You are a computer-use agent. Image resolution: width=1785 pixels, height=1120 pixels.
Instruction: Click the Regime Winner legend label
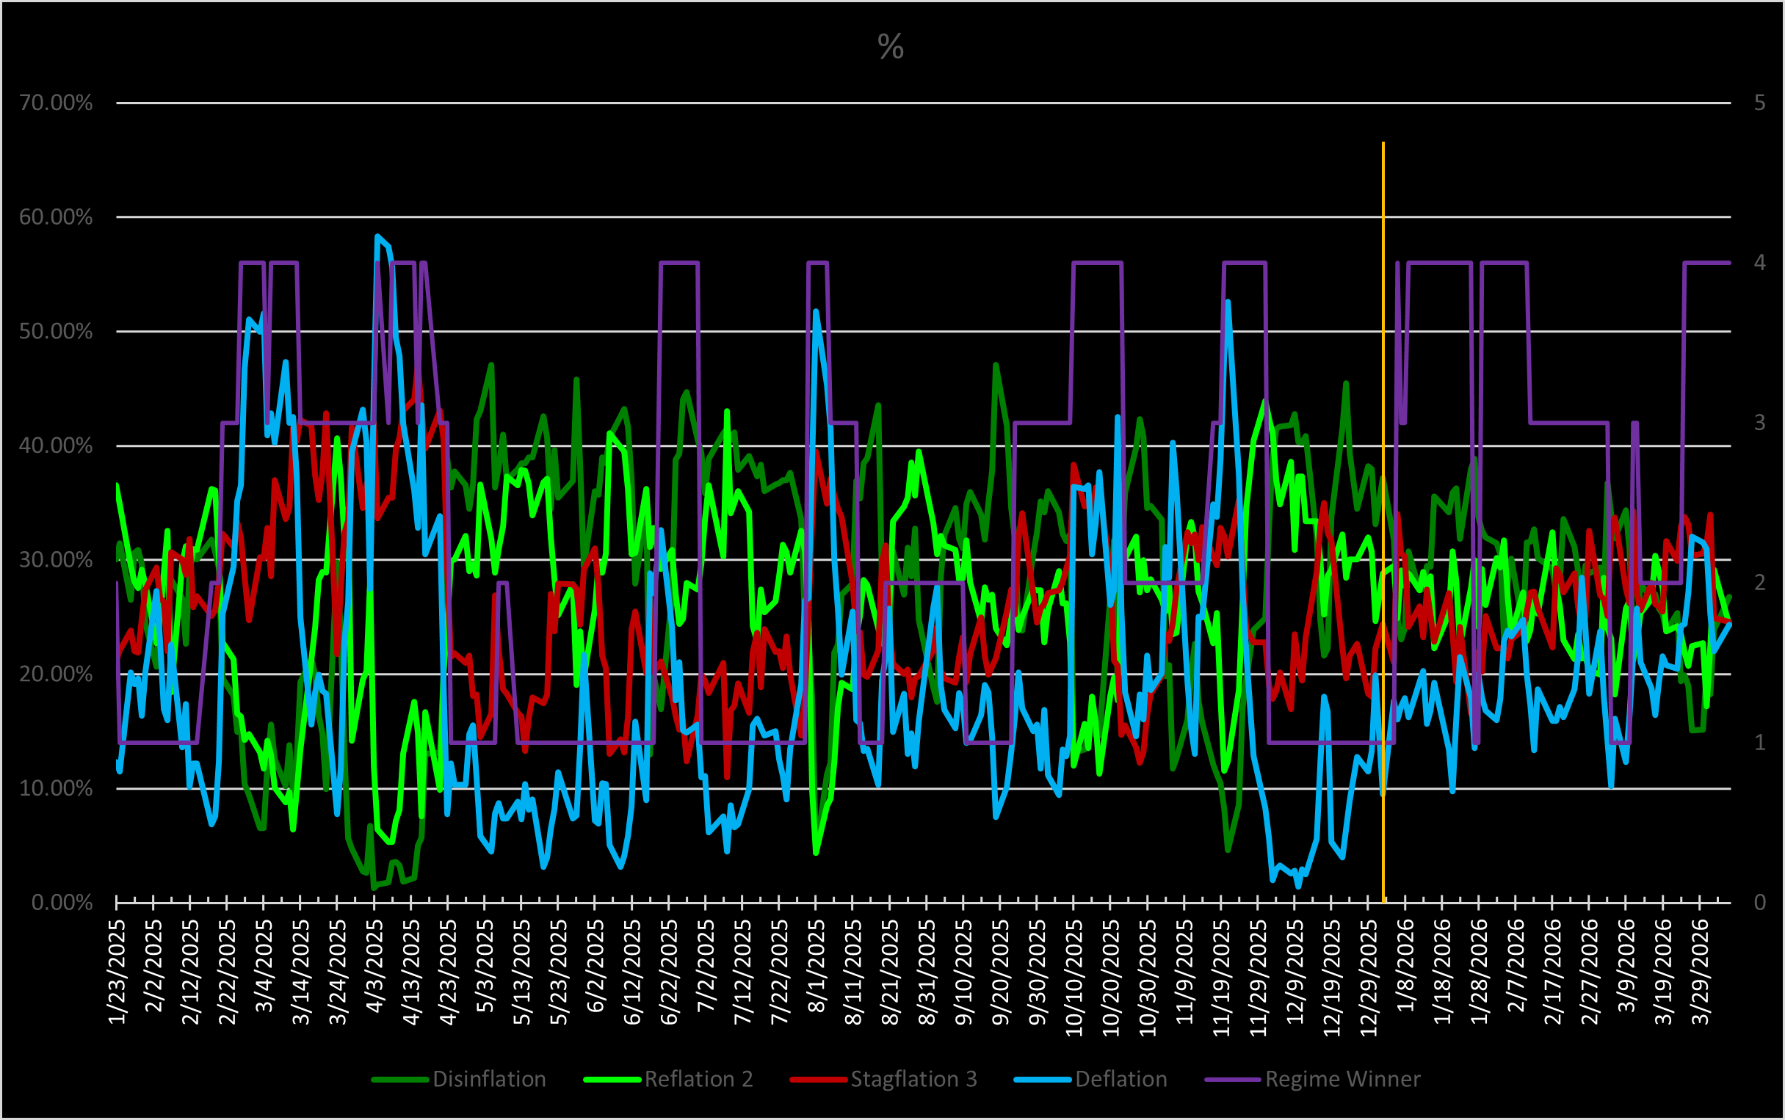1342,1079
